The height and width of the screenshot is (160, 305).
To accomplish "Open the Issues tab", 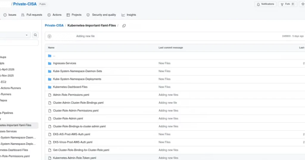I will tap(10, 15).
